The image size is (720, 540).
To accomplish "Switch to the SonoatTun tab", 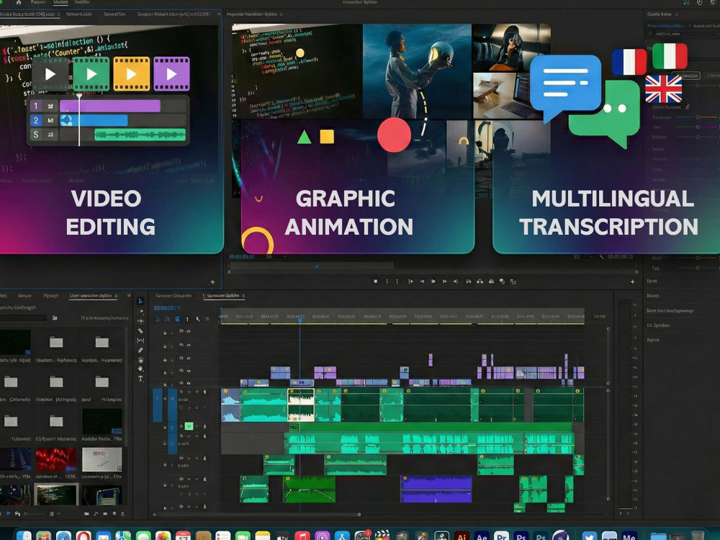I will click(114, 14).
